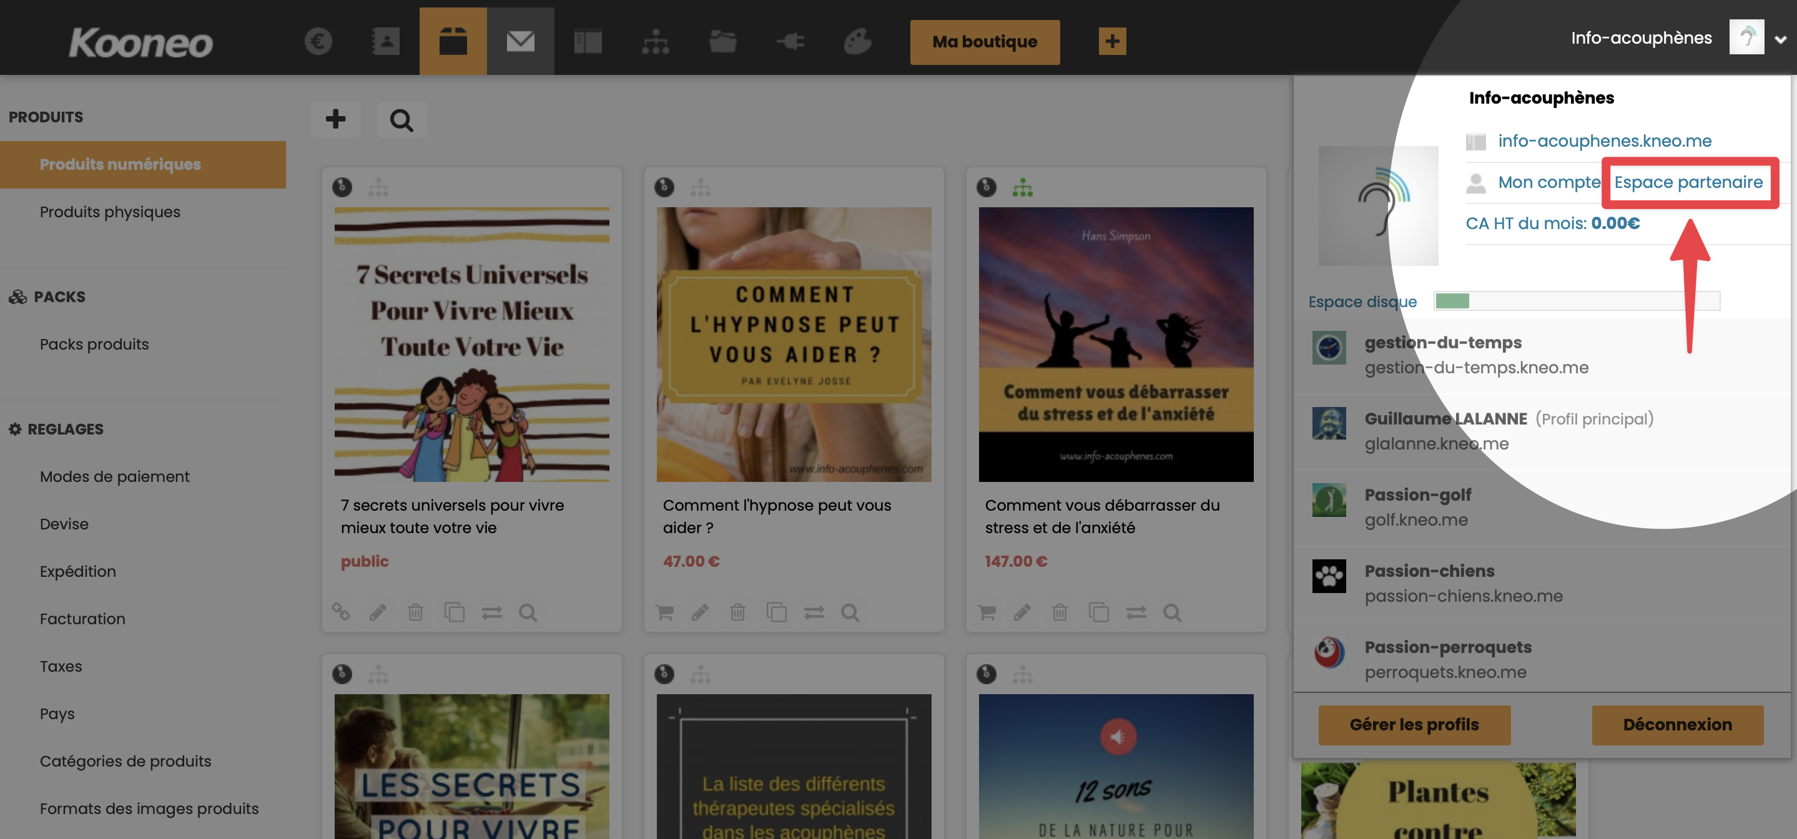The height and width of the screenshot is (839, 1797).
Task: Edit the 7 secrets universels product
Action: pyautogui.click(x=378, y=612)
